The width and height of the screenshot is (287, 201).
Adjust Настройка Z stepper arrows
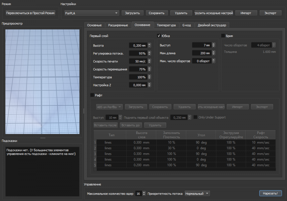pos(149,85)
